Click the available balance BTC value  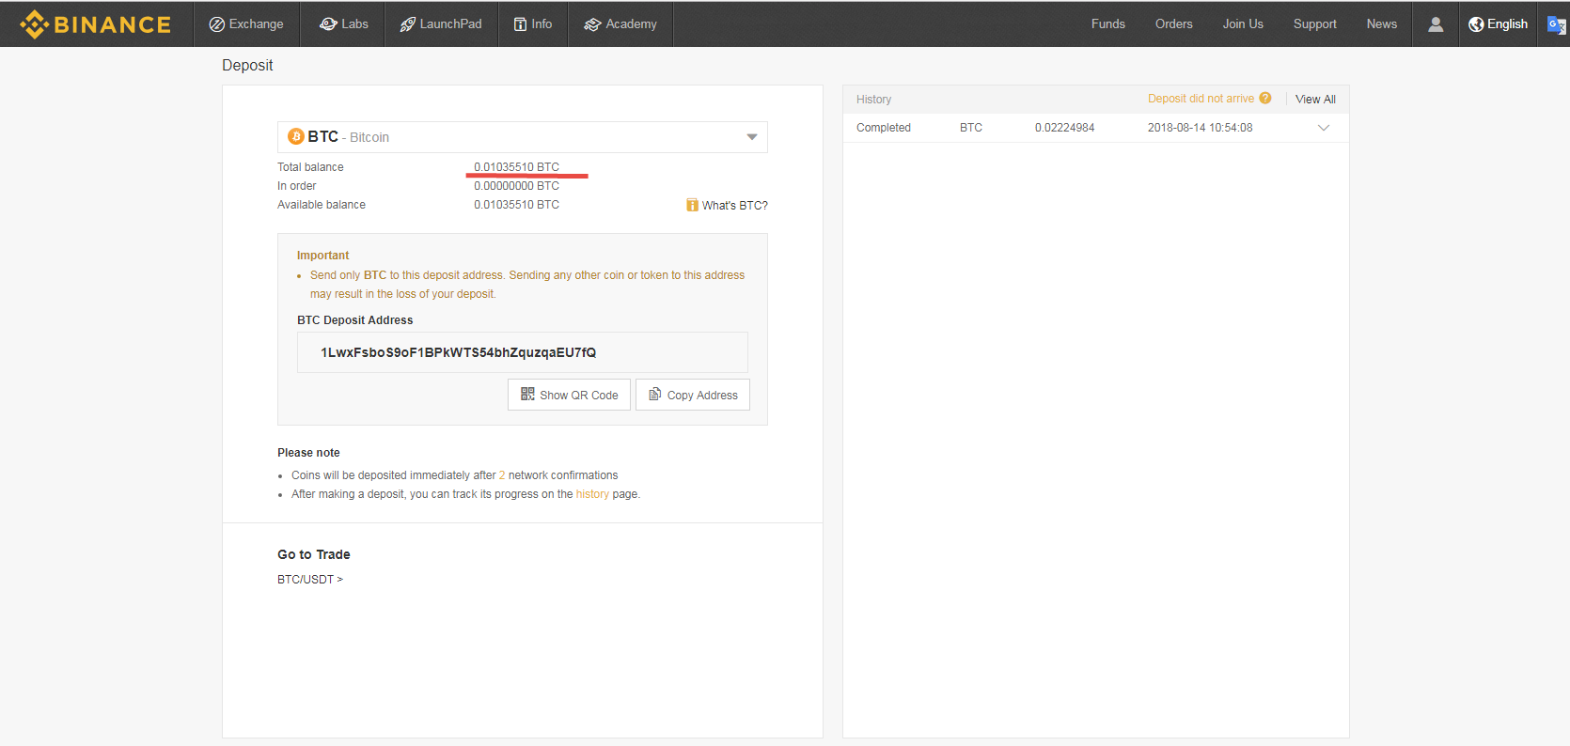(516, 205)
